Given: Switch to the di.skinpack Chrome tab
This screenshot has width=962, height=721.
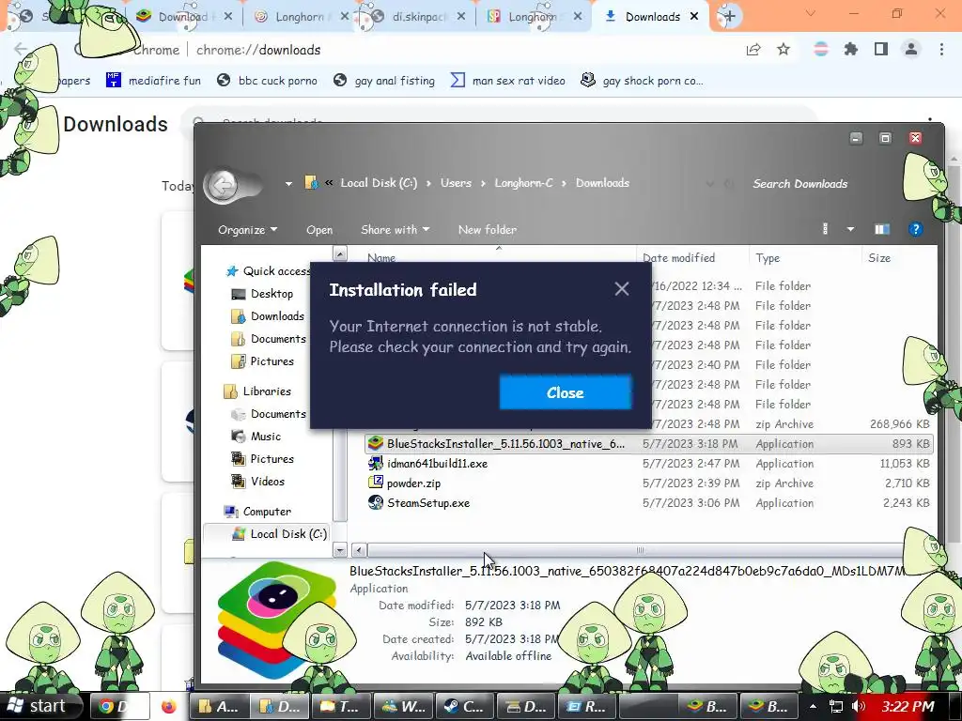Looking at the screenshot, I should (x=418, y=17).
